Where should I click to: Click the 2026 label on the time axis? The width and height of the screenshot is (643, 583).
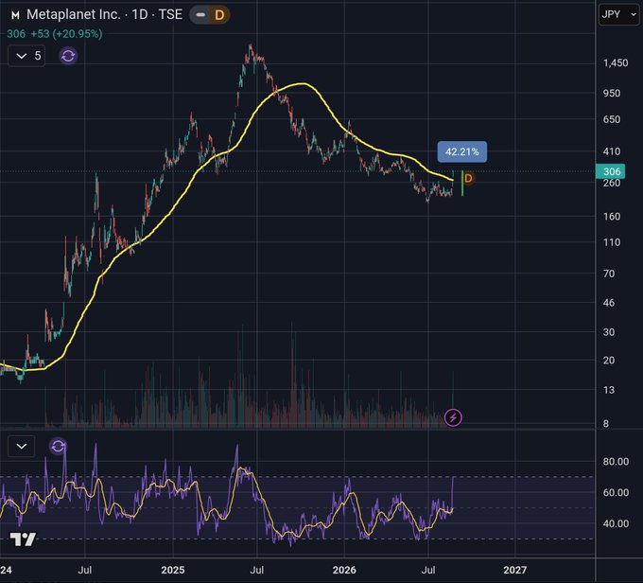click(x=344, y=570)
